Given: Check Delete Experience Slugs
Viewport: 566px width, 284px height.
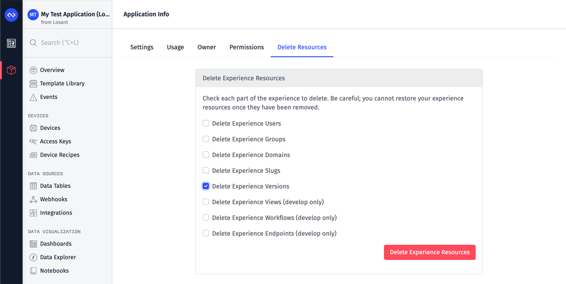Looking at the screenshot, I should tap(206, 170).
